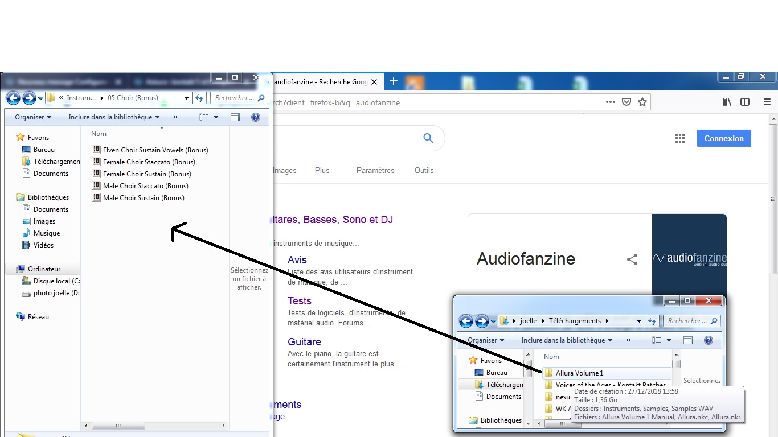The image size is (778, 437).
Task: Select the Female Choir Staccato (Bonus) file
Action: [144, 162]
